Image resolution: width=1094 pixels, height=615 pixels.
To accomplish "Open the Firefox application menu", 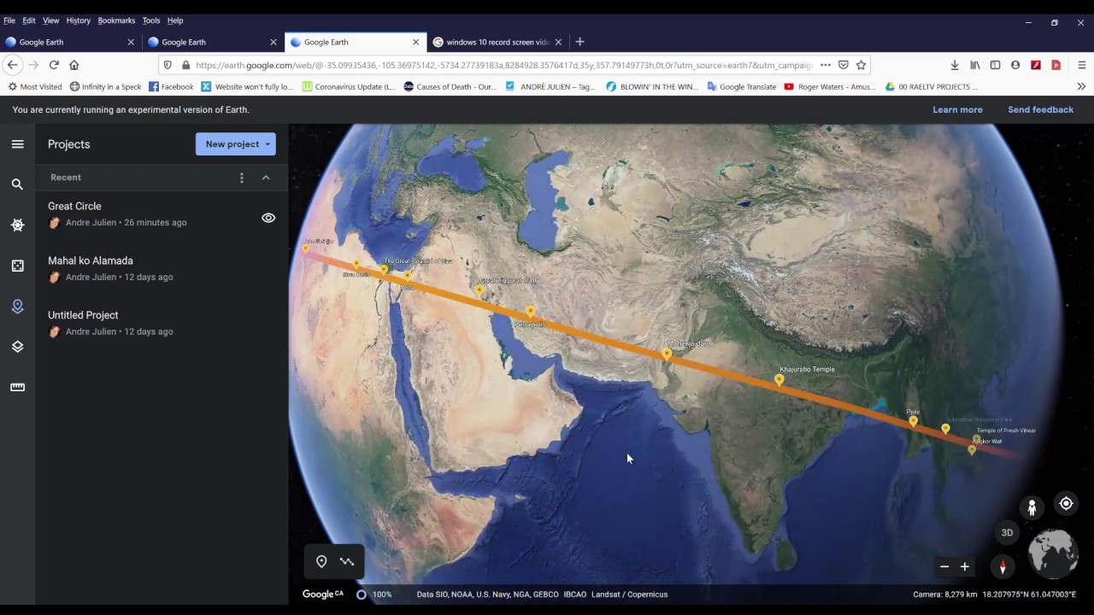I will pos(1081,65).
